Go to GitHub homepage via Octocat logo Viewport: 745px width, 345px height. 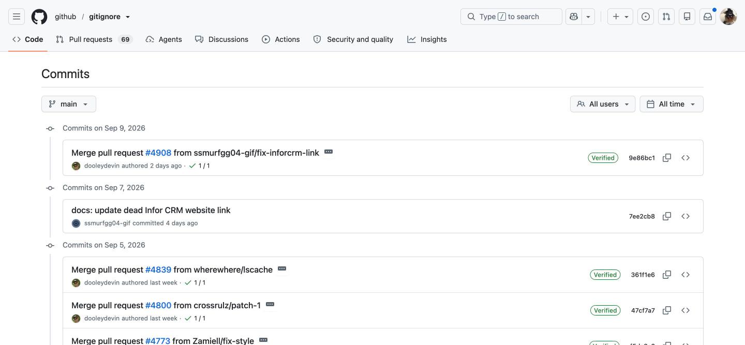point(39,17)
